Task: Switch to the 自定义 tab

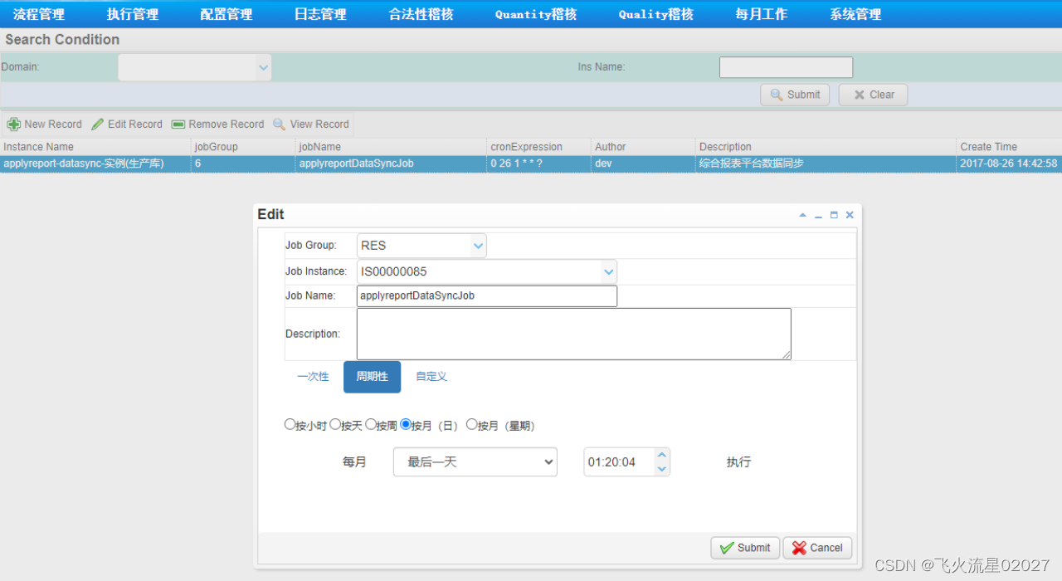Action: point(431,377)
